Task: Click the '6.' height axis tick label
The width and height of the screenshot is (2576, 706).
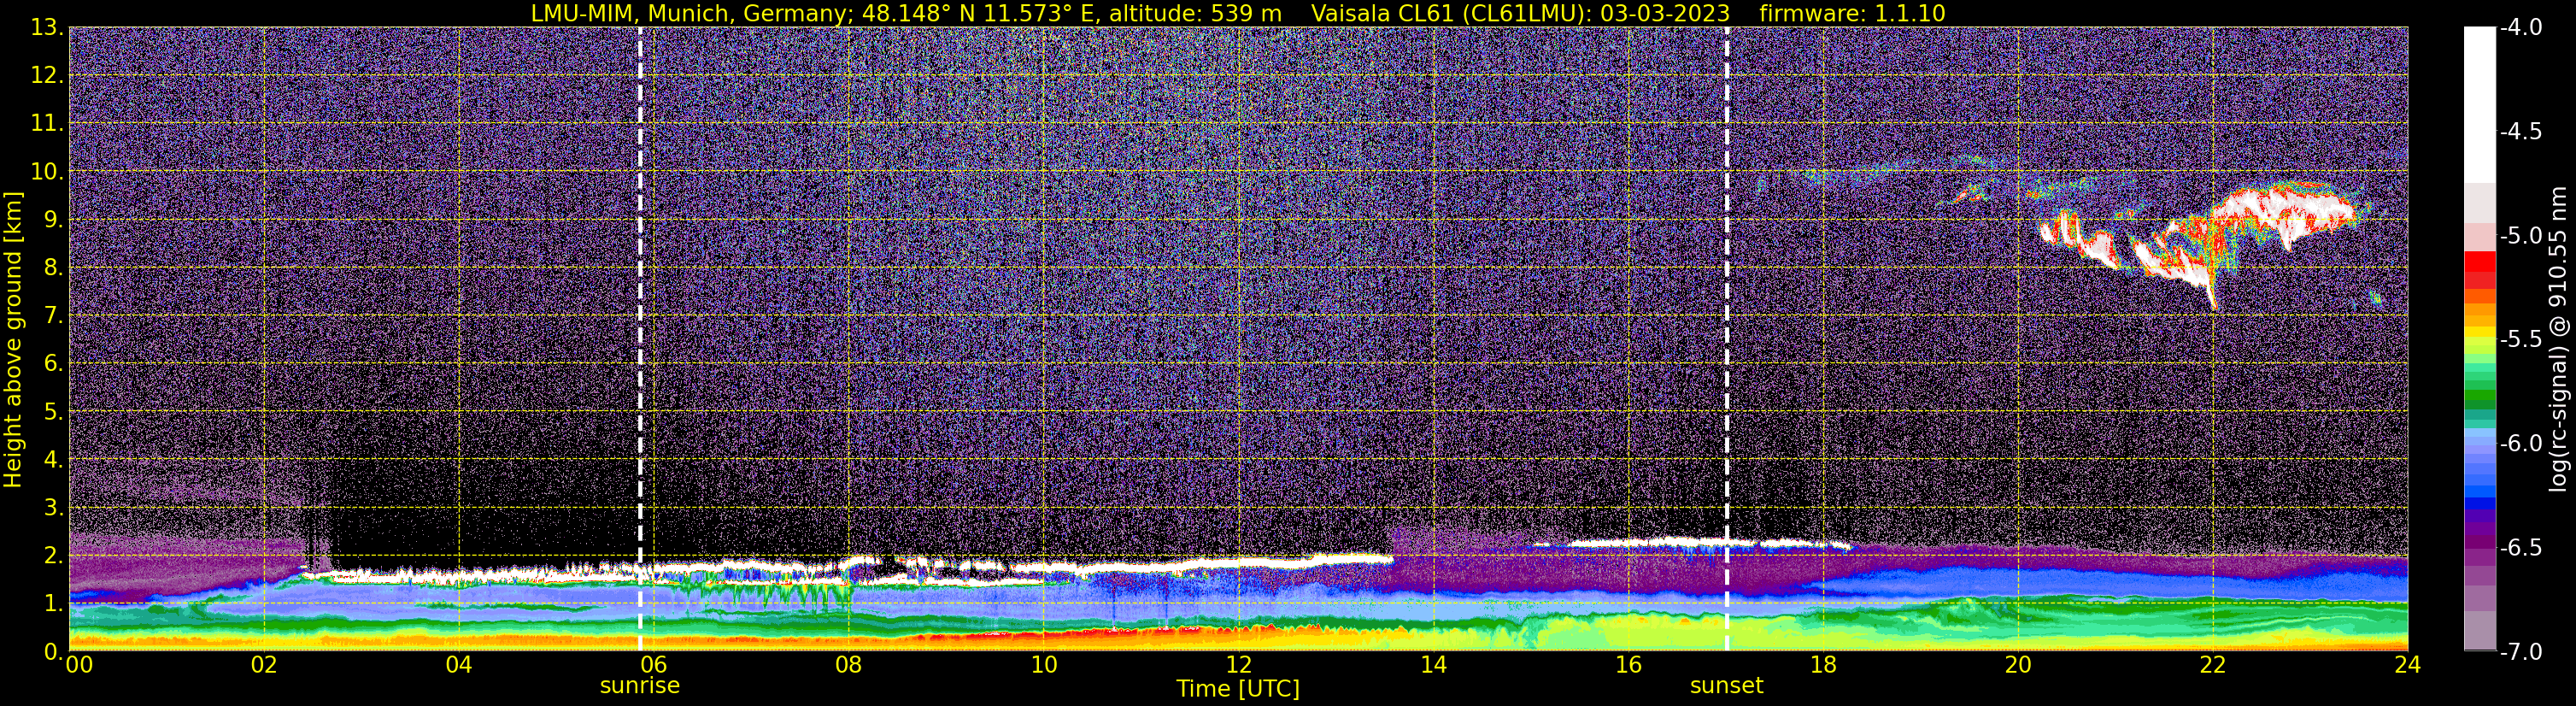Action: coord(54,364)
